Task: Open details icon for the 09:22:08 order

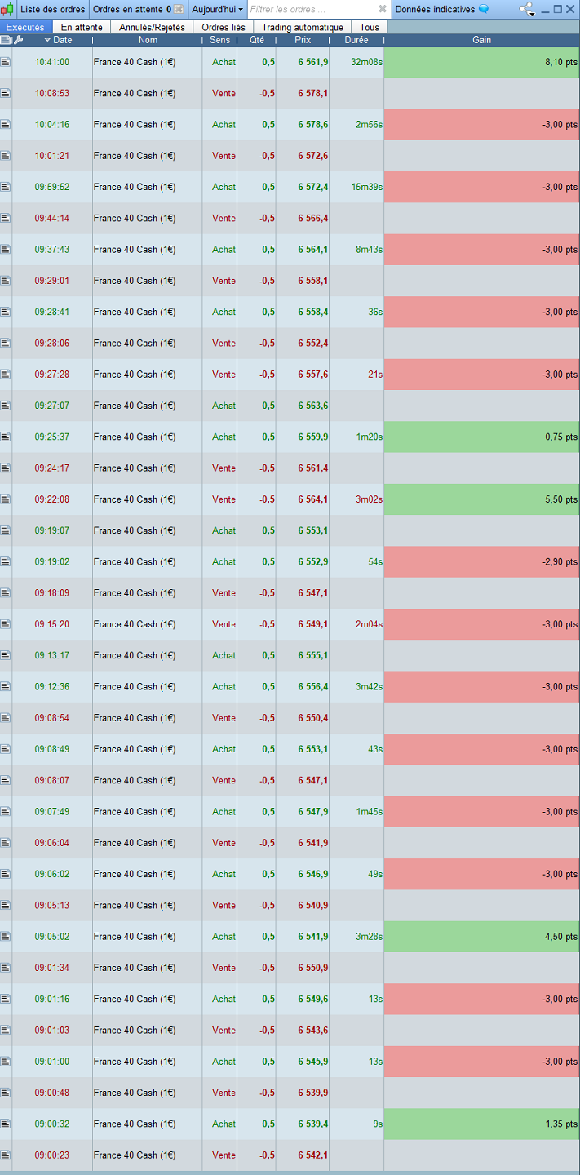Action: pyautogui.click(x=6, y=499)
